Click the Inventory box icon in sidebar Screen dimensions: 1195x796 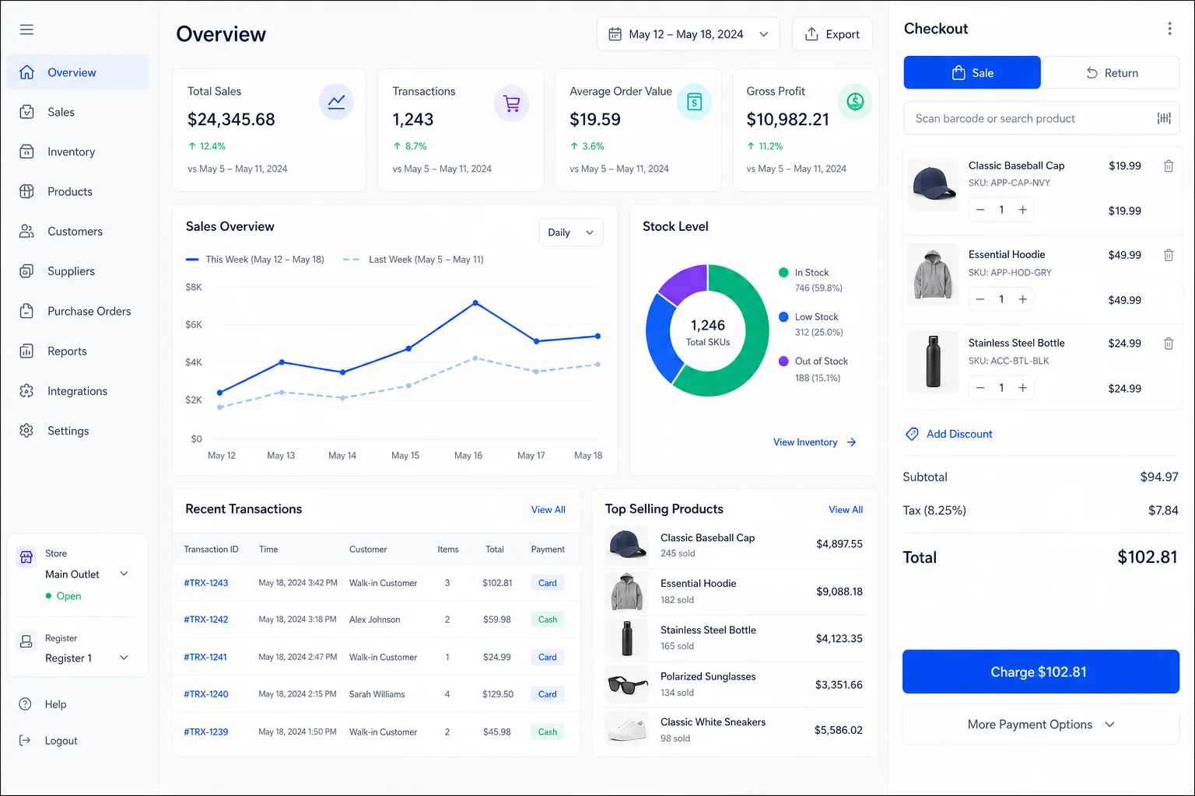(x=26, y=152)
